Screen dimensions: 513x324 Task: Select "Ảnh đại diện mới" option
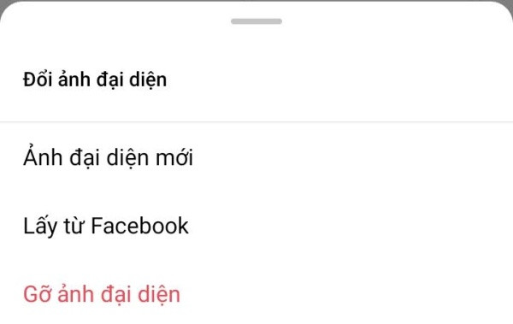(x=256, y=157)
